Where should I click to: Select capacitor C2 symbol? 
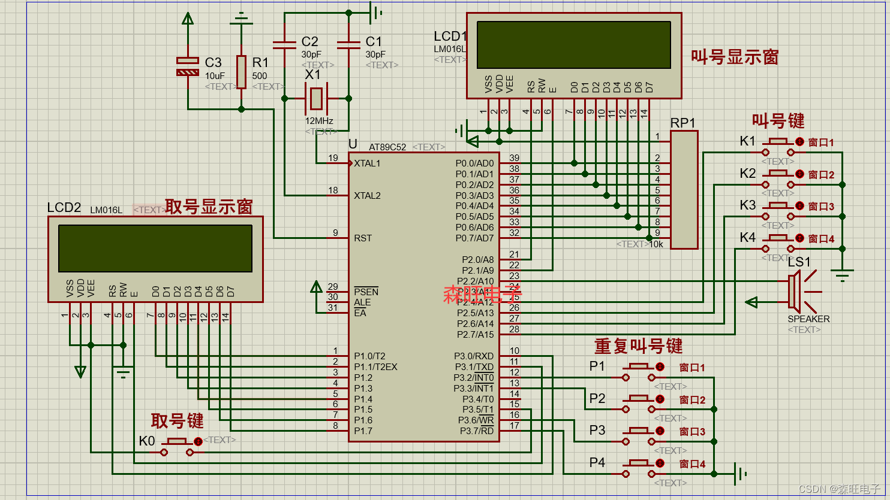284,44
